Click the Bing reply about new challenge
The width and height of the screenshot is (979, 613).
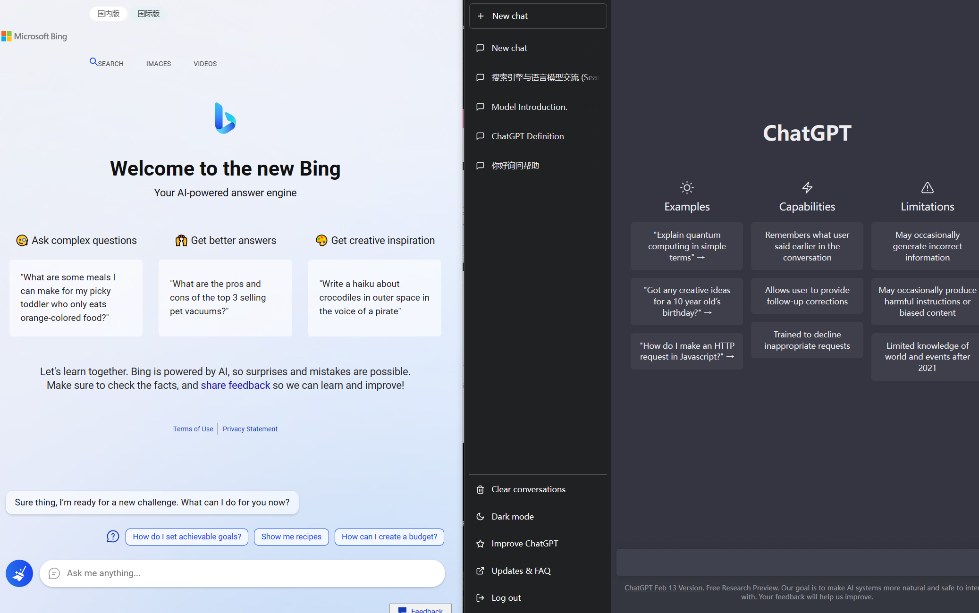pyautogui.click(x=152, y=503)
